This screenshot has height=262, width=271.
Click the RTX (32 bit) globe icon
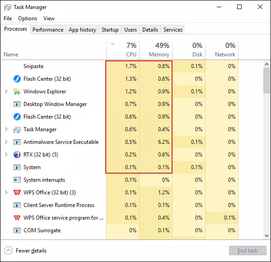pos(17,155)
